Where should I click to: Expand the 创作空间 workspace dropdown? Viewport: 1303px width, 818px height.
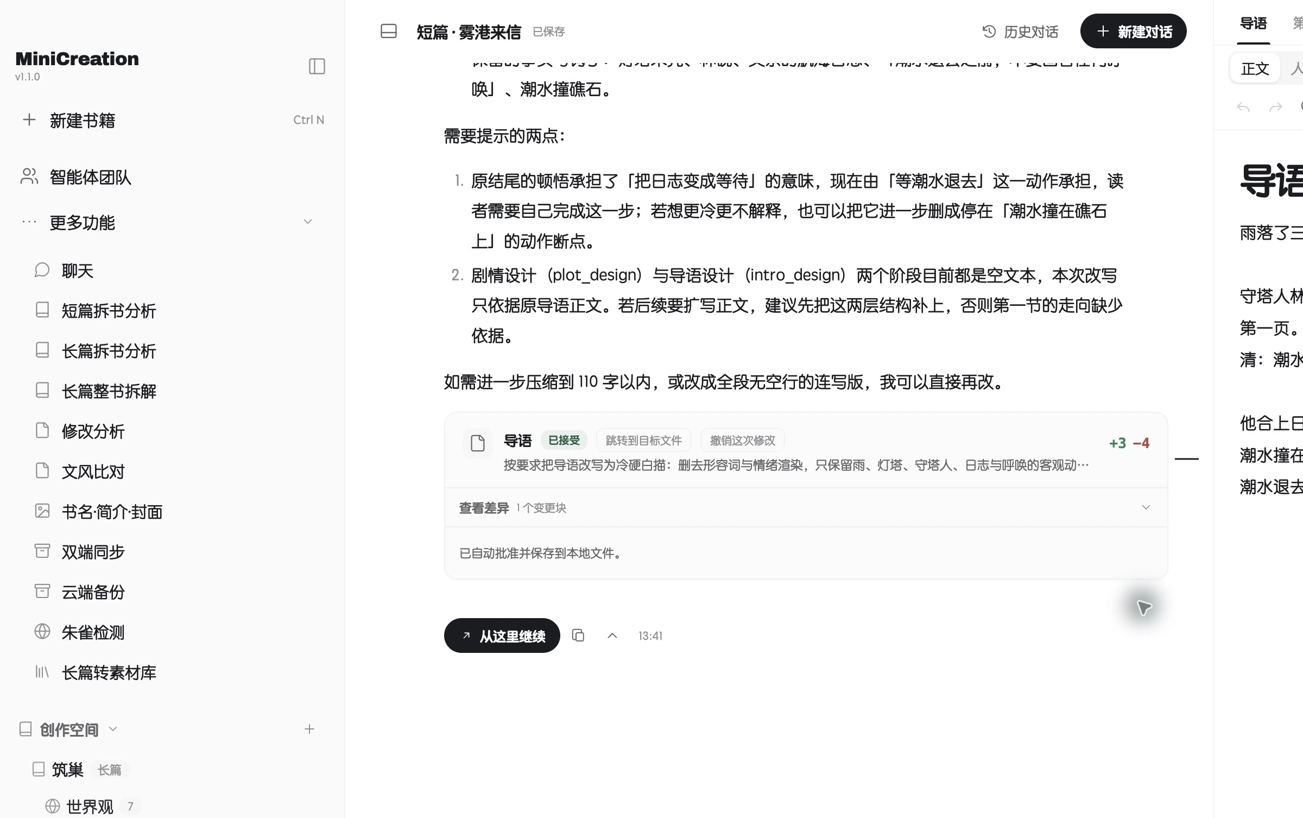click(113, 729)
